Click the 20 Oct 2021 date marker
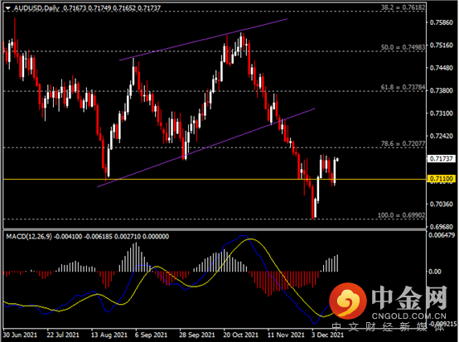Screen dimensions: 459x342 (x=241, y=335)
